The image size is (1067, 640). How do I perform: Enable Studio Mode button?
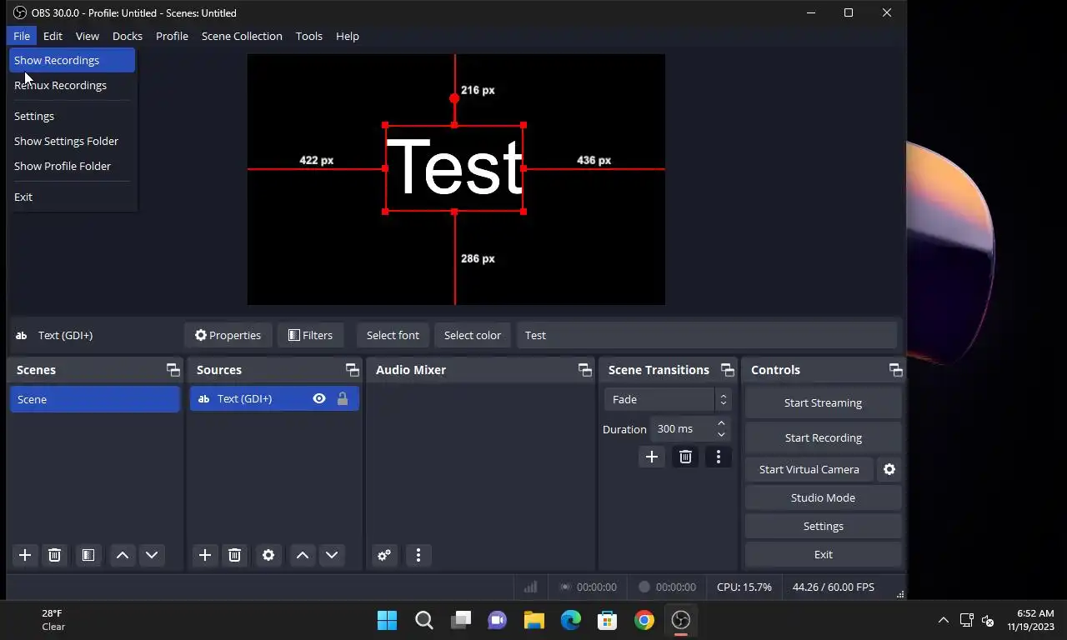point(823,497)
